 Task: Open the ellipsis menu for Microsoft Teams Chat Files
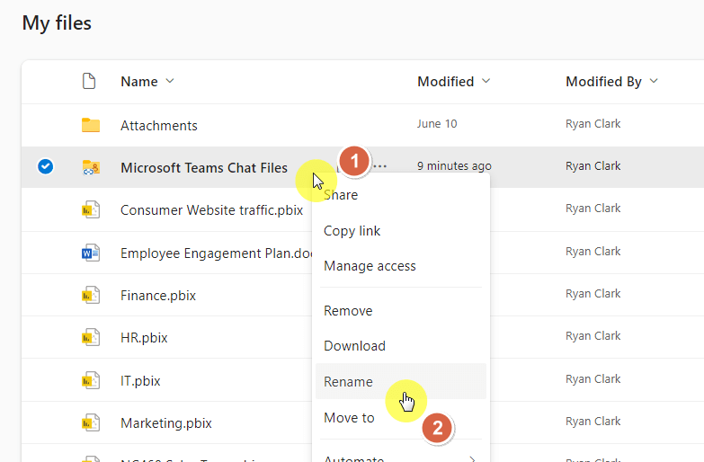pyautogui.click(x=379, y=166)
